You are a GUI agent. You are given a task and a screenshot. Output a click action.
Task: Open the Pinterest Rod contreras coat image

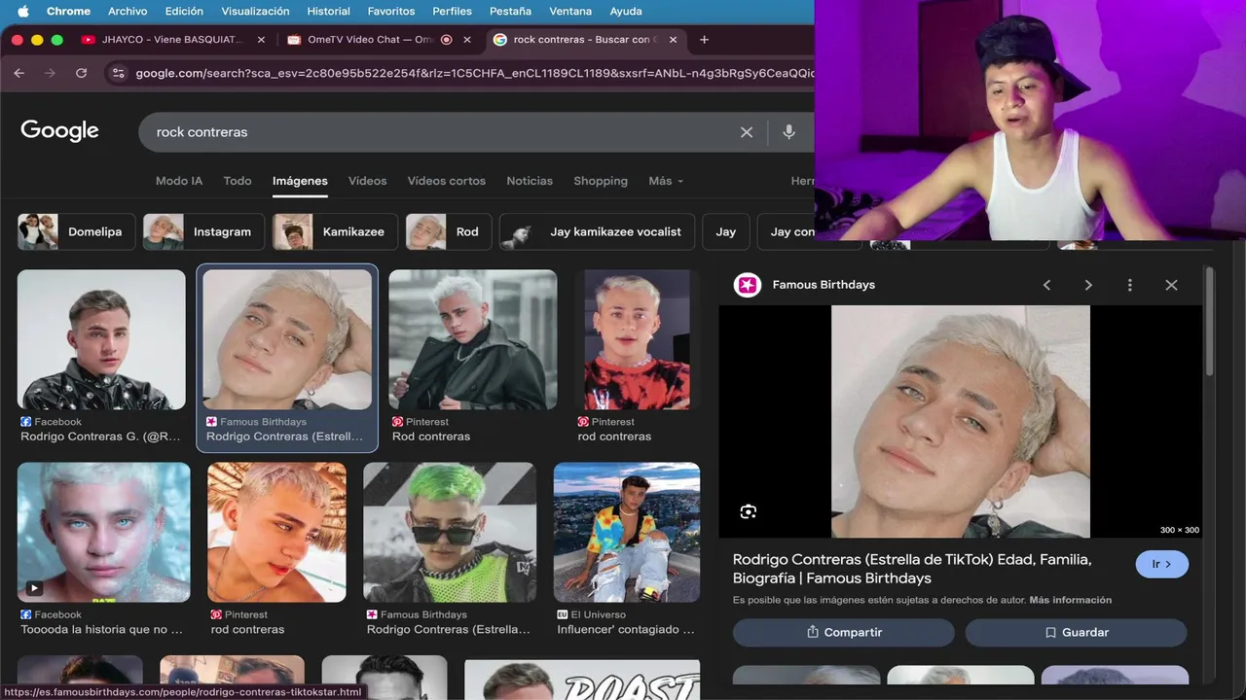coord(473,339)
